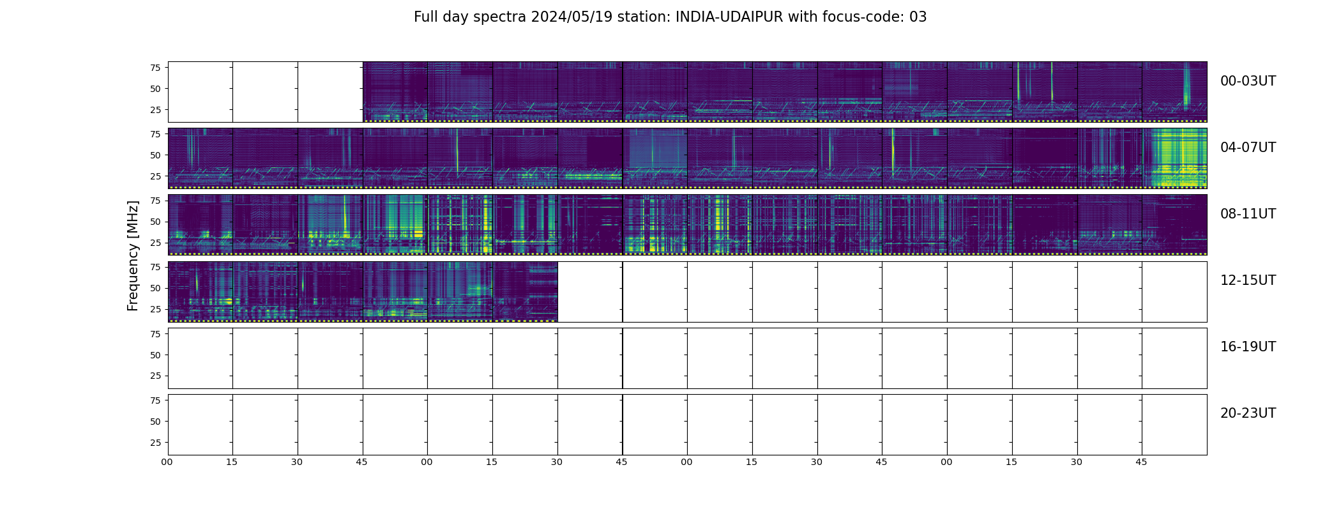Click the mostly dark 09:30 panel in the 08-11UT row
Screen dimensions: 1341x511
click(590, 225)
